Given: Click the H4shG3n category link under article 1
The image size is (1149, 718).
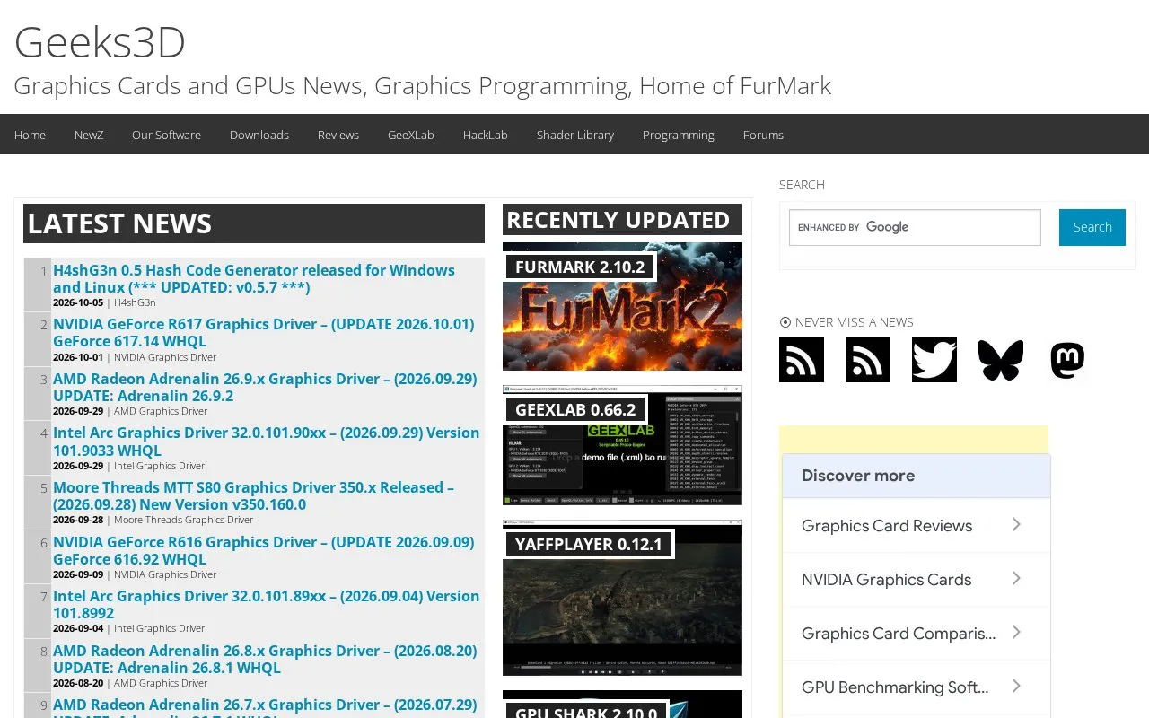Looking at the screenshot, I should pyautogui.click(x=135, y=302).
